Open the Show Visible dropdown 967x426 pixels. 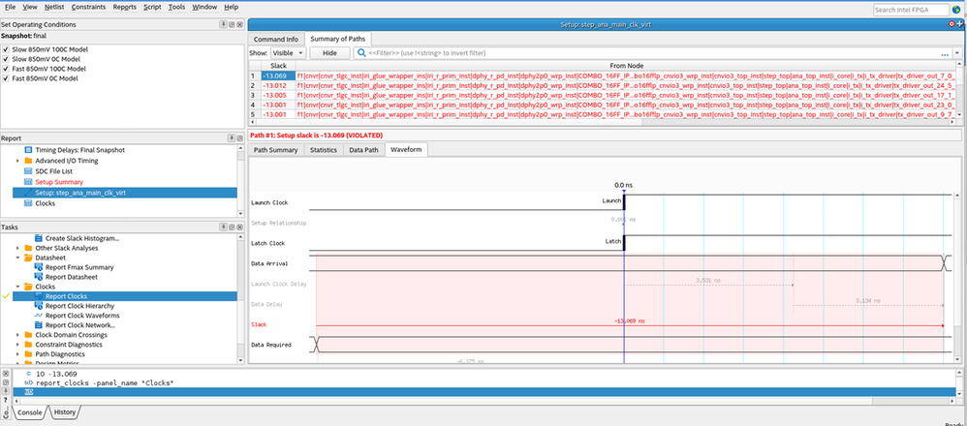coord(288,53)
